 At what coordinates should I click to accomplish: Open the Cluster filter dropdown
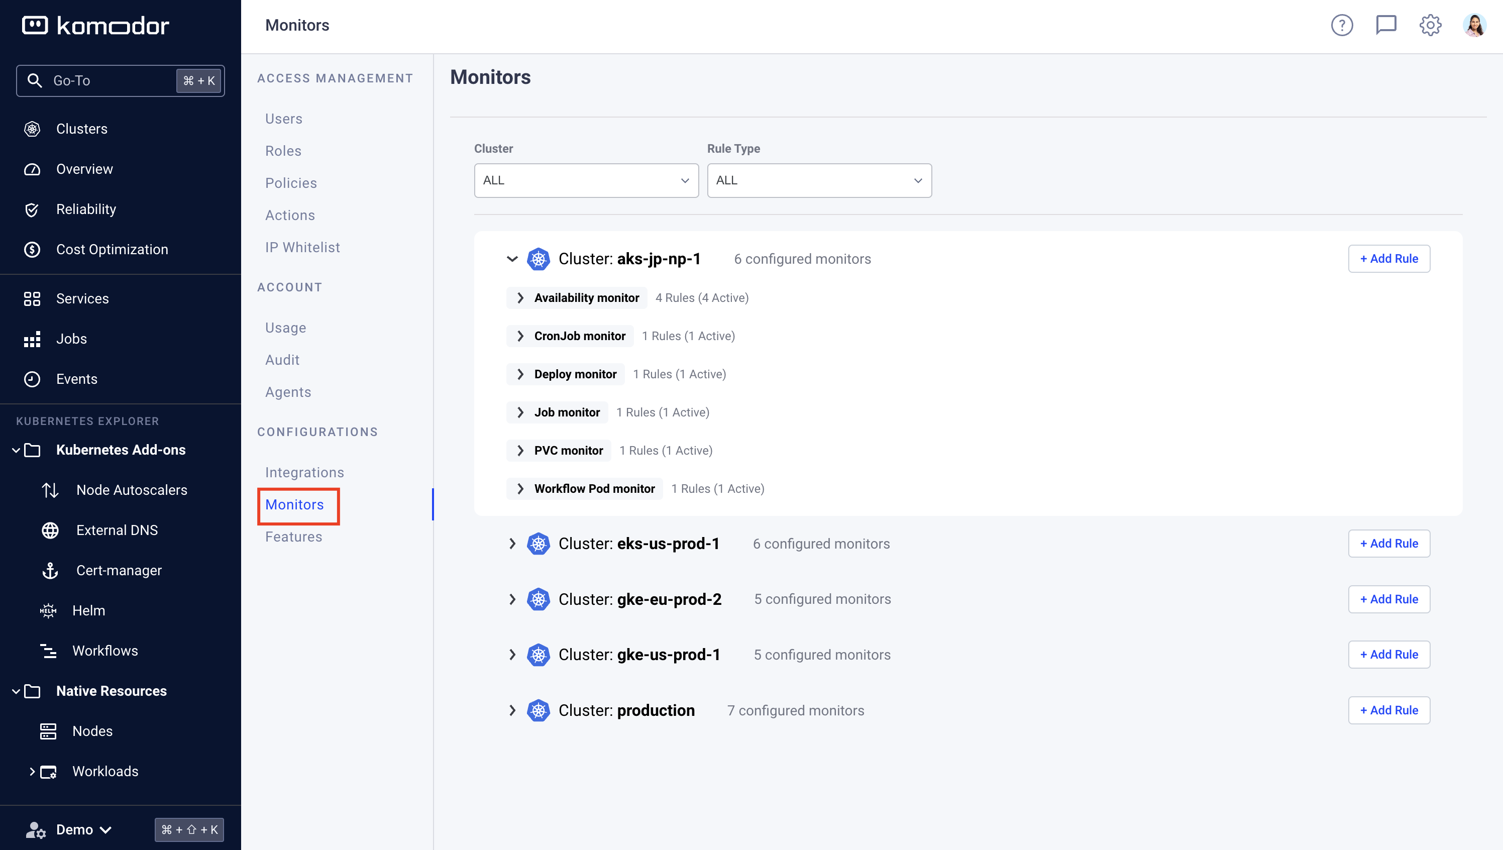point(586,180)
